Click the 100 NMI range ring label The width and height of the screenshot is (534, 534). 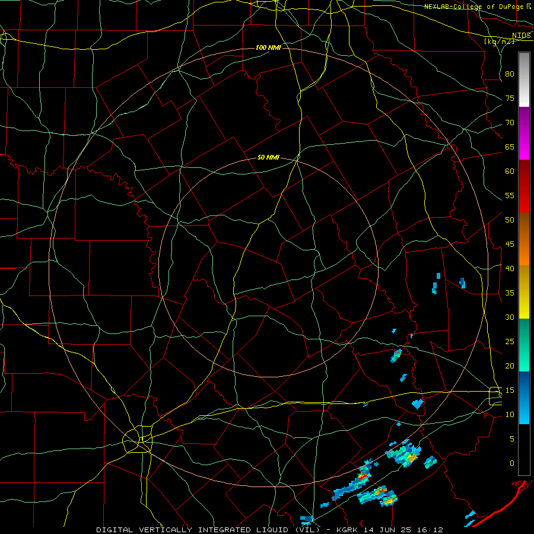pos(268,47)
